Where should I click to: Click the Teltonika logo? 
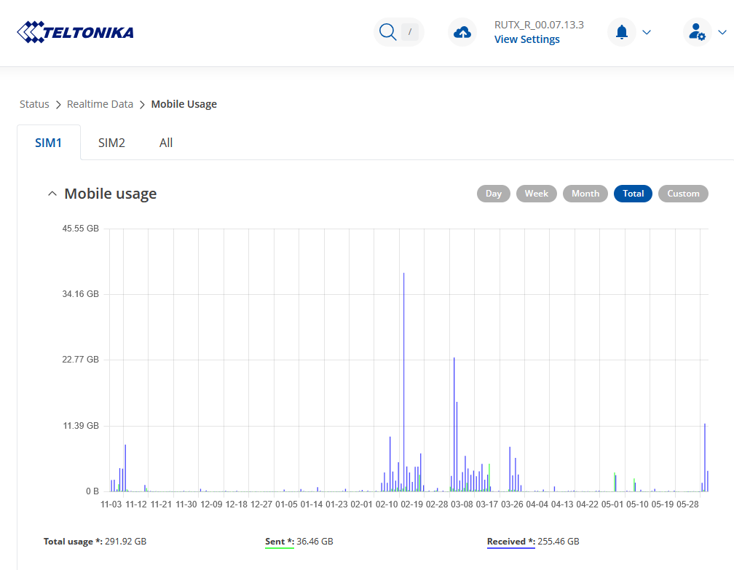[x=75, y=32]
